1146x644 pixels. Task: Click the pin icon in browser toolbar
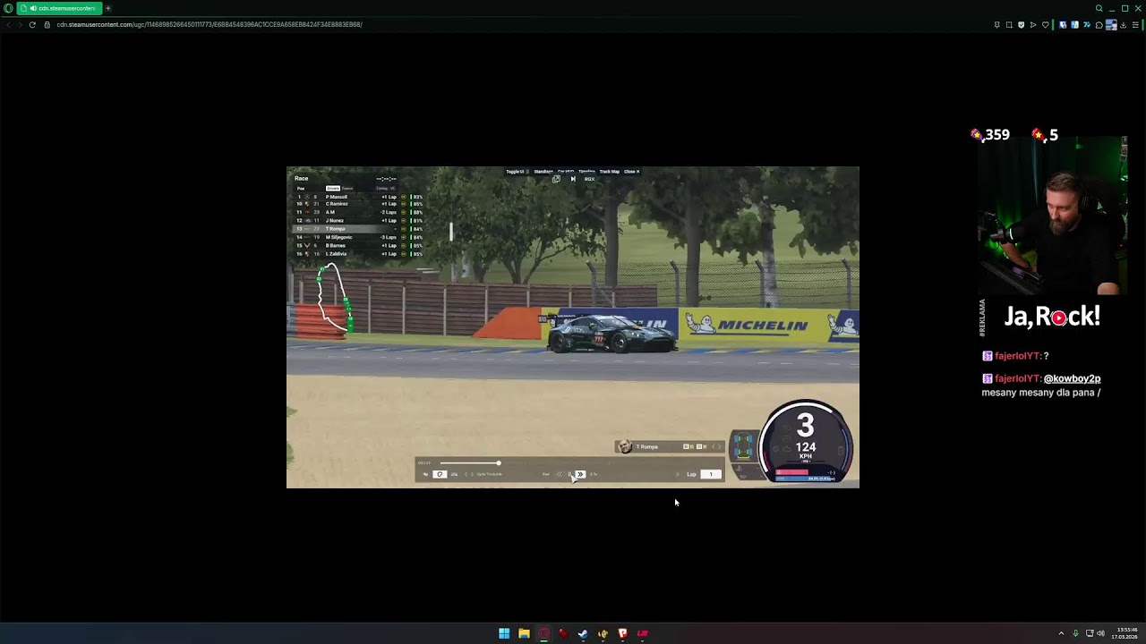[x=996, y=25]
